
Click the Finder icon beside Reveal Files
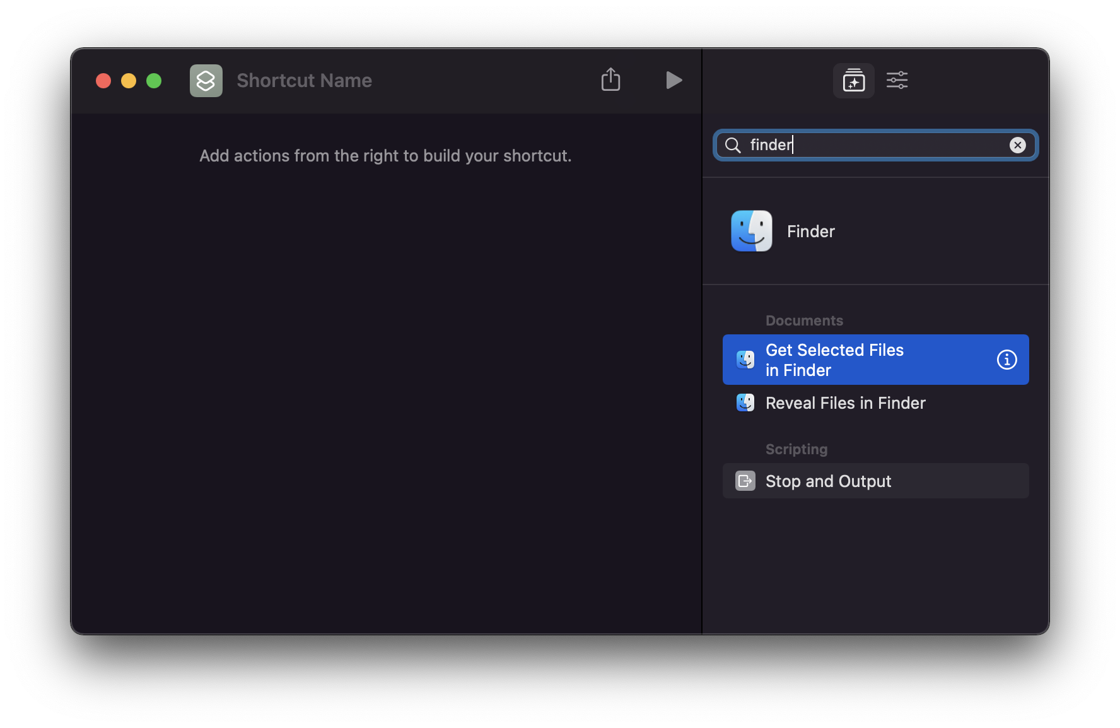click(x=745, y=402)
